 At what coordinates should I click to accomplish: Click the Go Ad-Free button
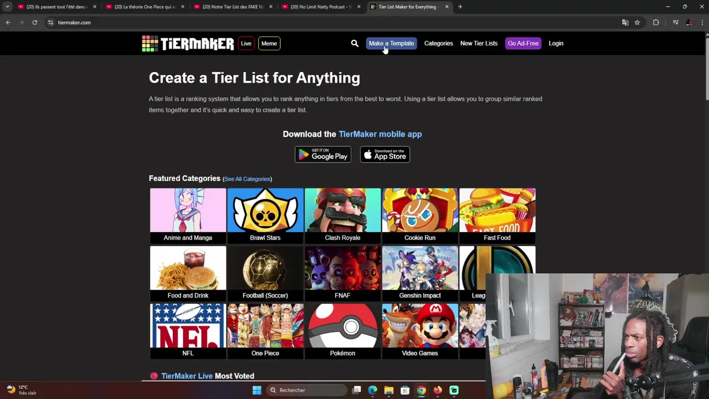(523, 43)
